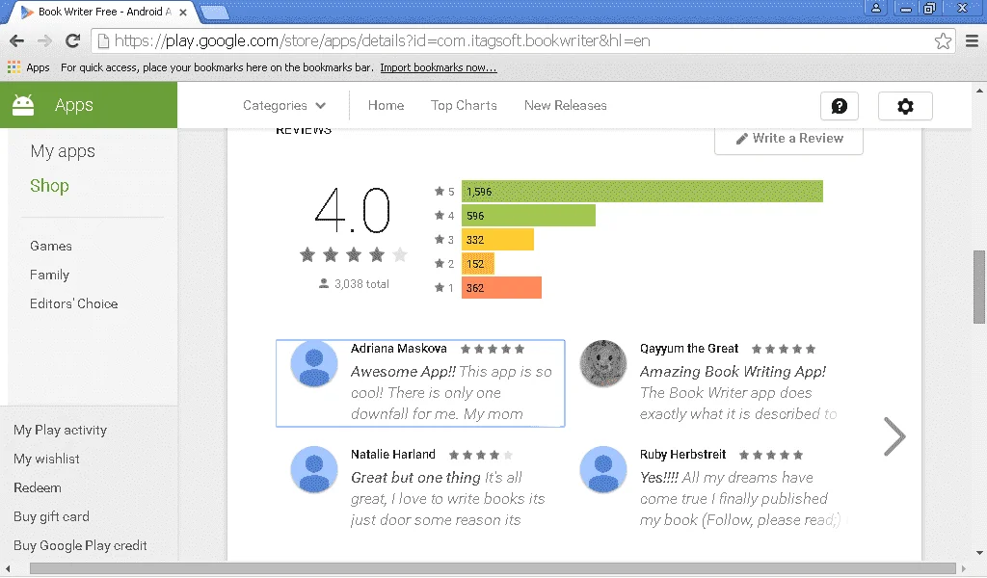Click the Android robot icon in the green header
This screenshot has height=578, width=987.
pyautogui.click(x=23, y=104)
